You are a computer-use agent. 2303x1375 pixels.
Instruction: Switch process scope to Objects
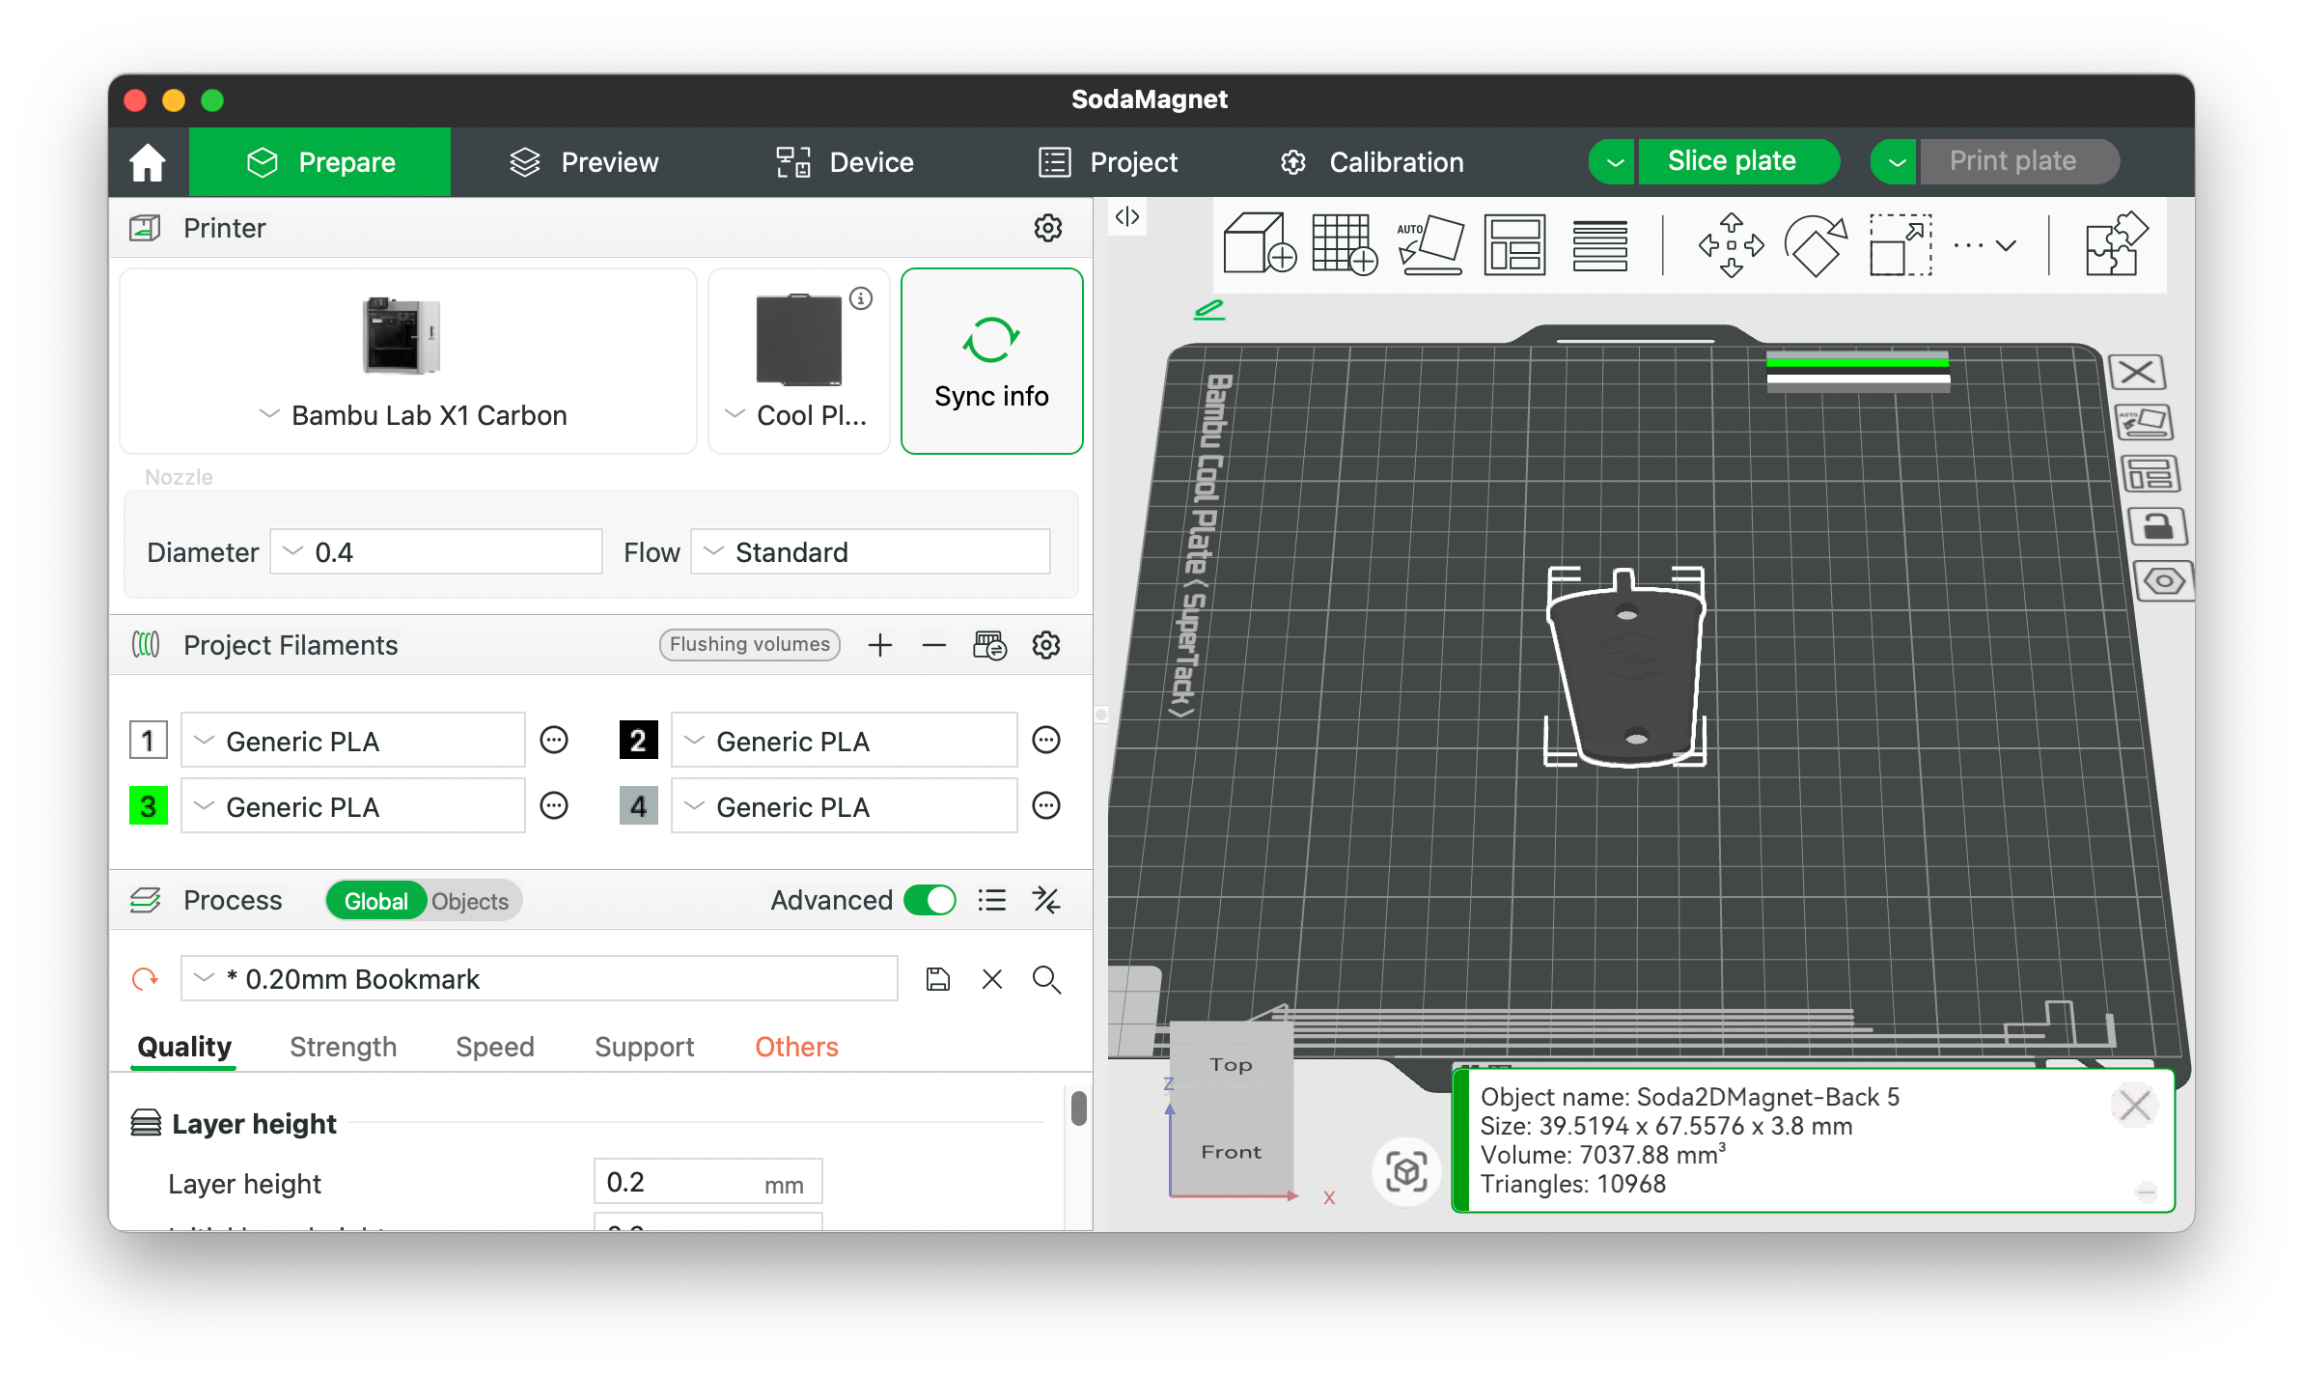pos(470,901)
